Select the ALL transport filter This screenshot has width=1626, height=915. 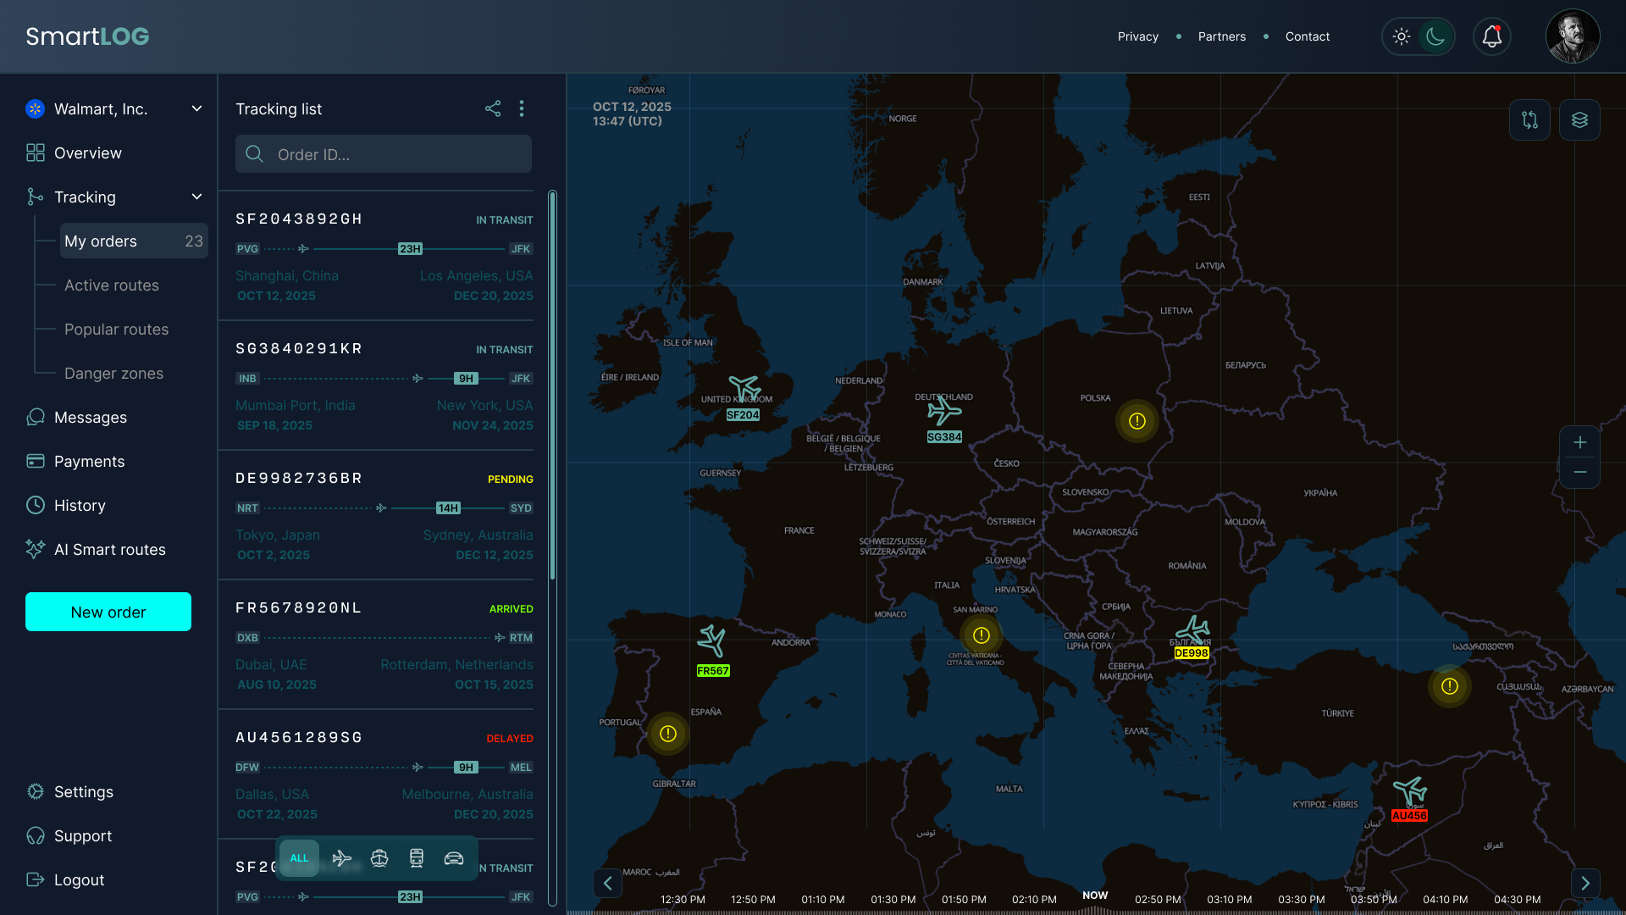tap(299, 858)
